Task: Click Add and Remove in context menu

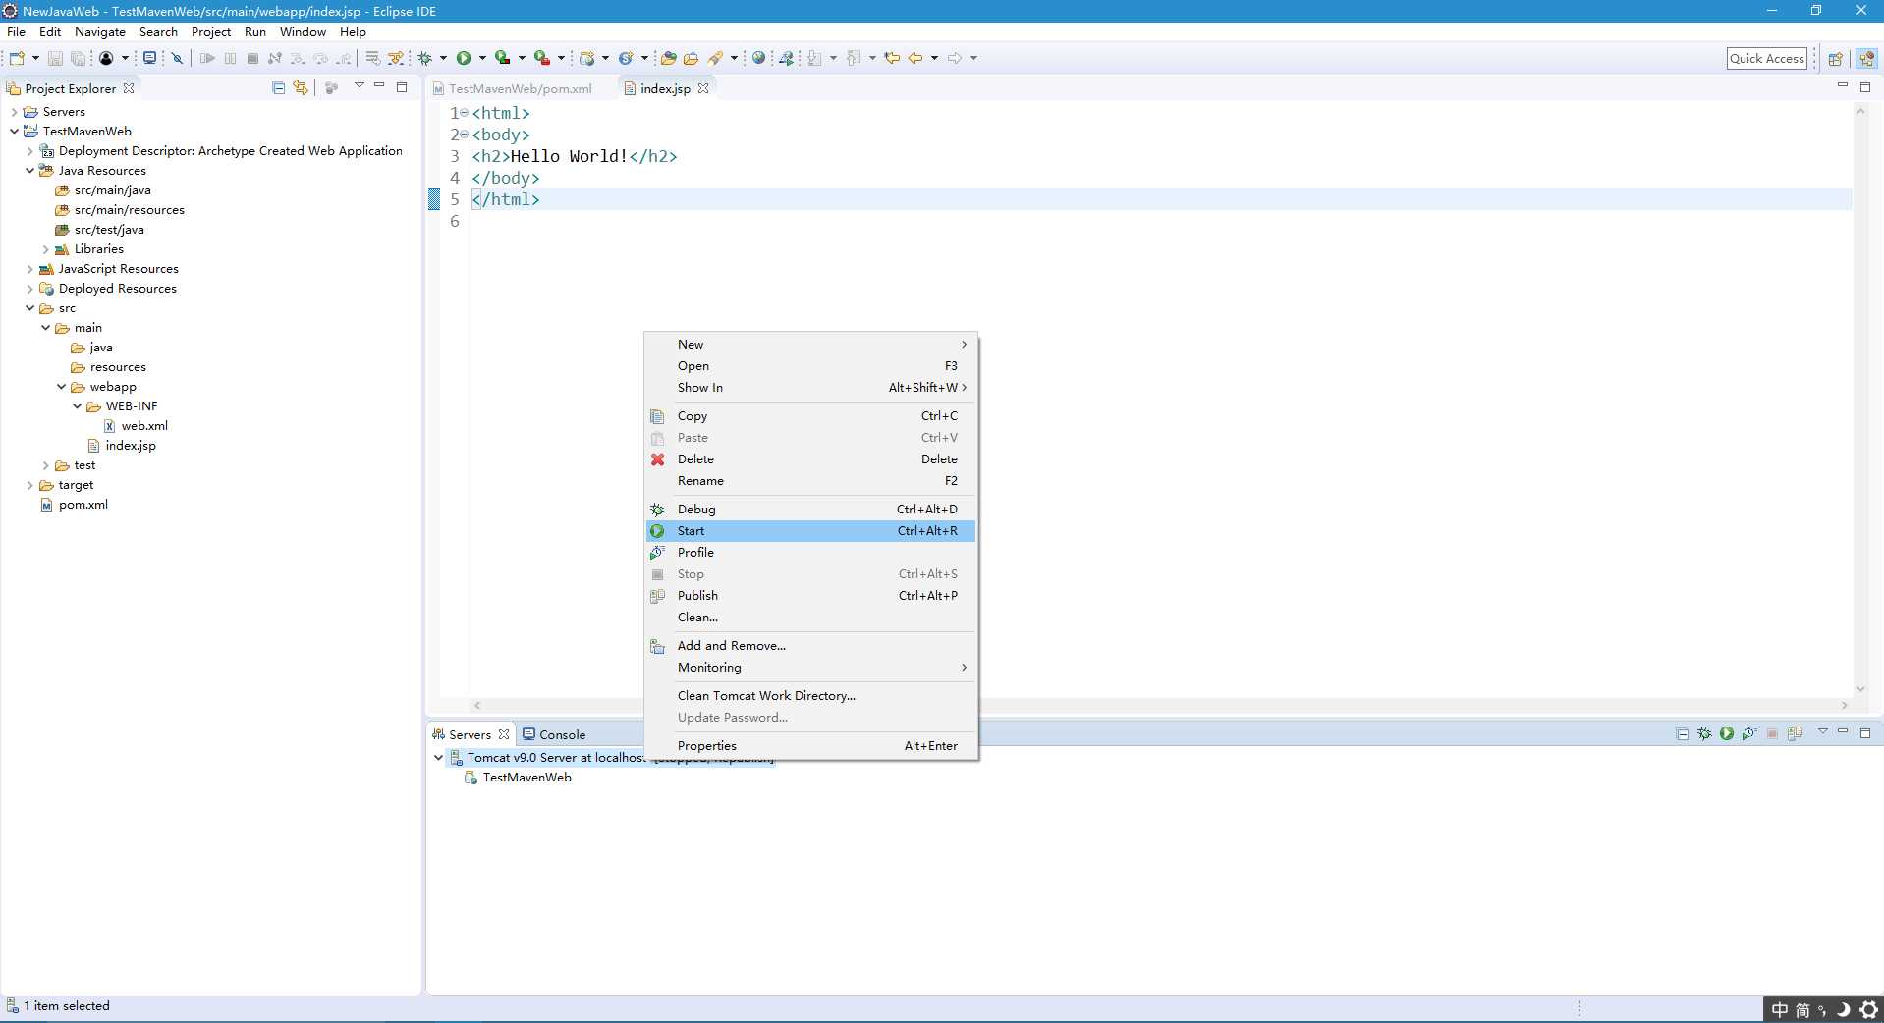Action: (x=731, y=646)
